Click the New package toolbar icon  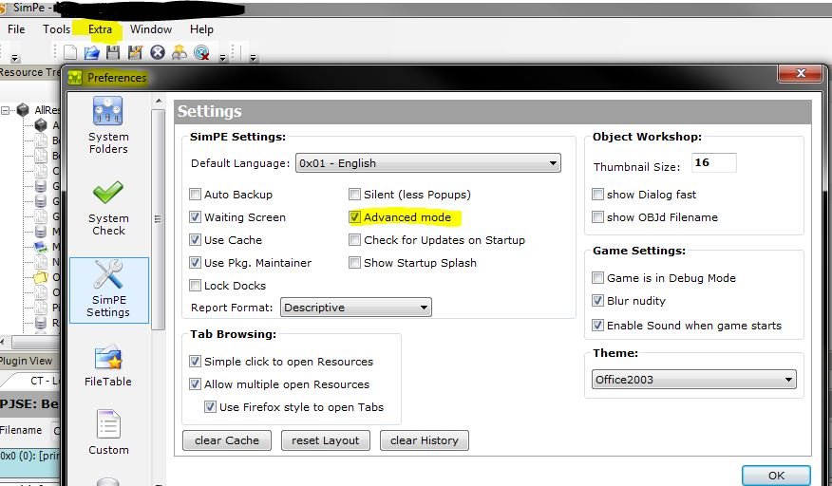click(x=71, y=53)
